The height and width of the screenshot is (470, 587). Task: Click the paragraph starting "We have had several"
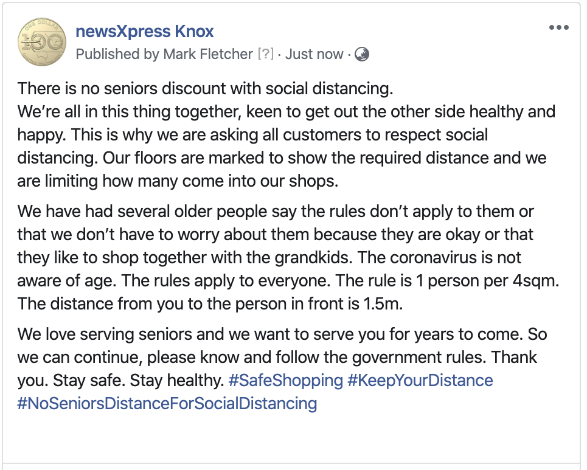(x=276, y=212)
